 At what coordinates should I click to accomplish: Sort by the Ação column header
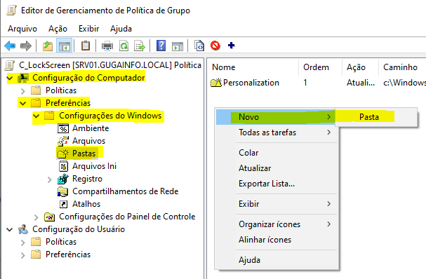click(360, 67)
